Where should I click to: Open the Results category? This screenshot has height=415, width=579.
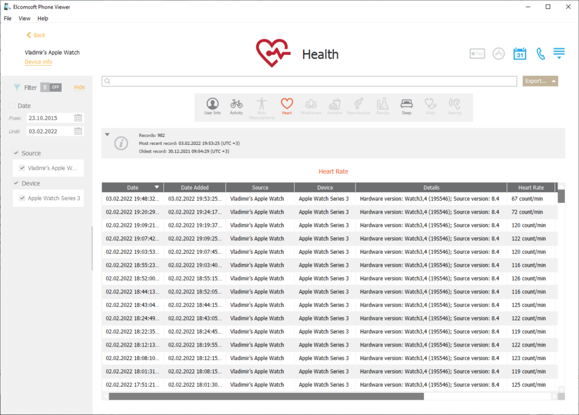(x=383, y=106)
